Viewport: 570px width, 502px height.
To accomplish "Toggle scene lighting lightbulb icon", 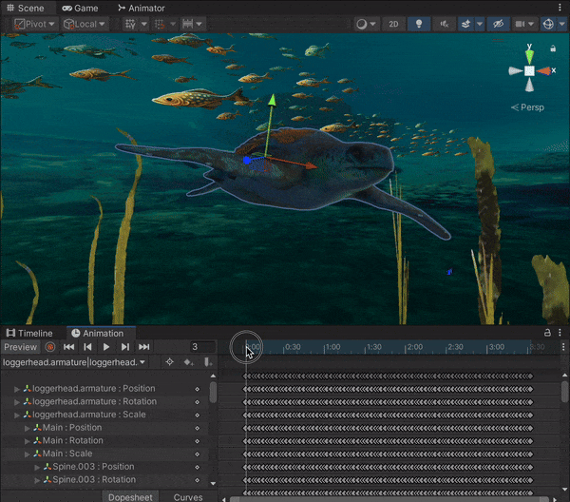I will click(420, 24).
